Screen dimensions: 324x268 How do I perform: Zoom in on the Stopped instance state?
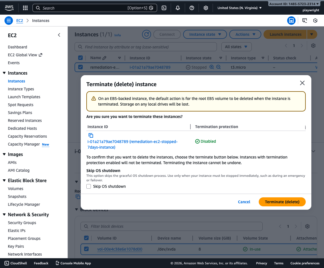coord(211,67)
